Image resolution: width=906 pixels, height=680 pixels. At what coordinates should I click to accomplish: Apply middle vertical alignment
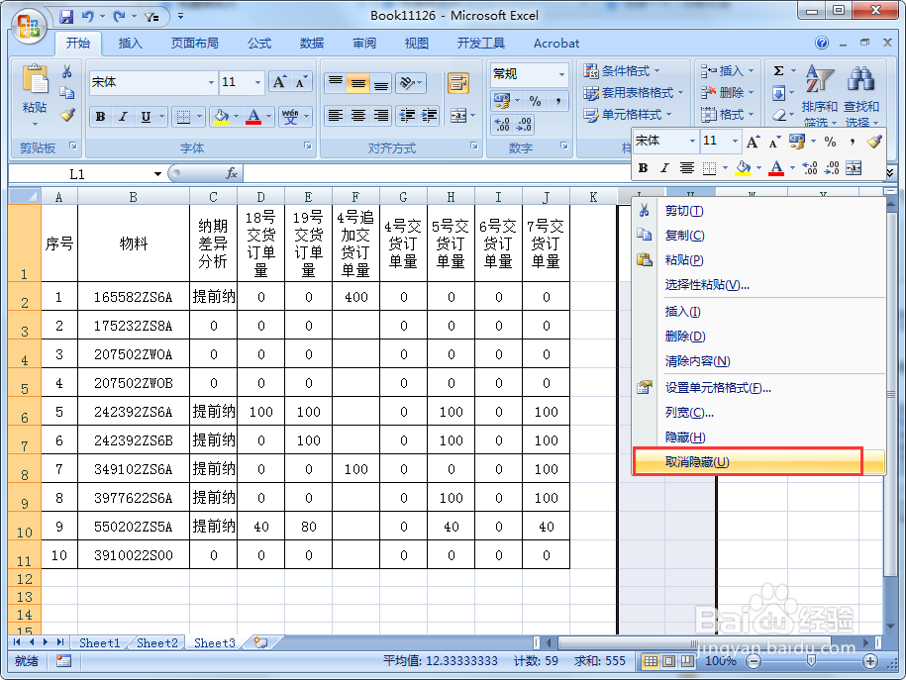pos(357,83)
